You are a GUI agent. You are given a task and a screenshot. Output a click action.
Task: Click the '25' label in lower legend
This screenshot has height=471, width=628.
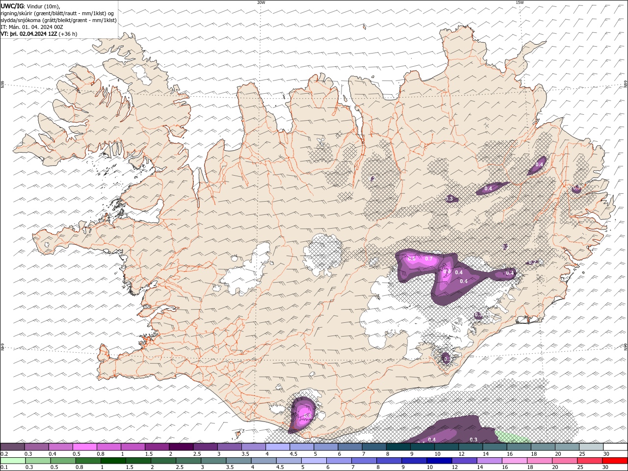[x=580, y=468]
